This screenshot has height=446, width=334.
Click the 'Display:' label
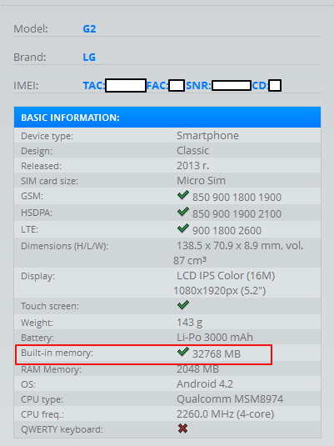(37, 276)
